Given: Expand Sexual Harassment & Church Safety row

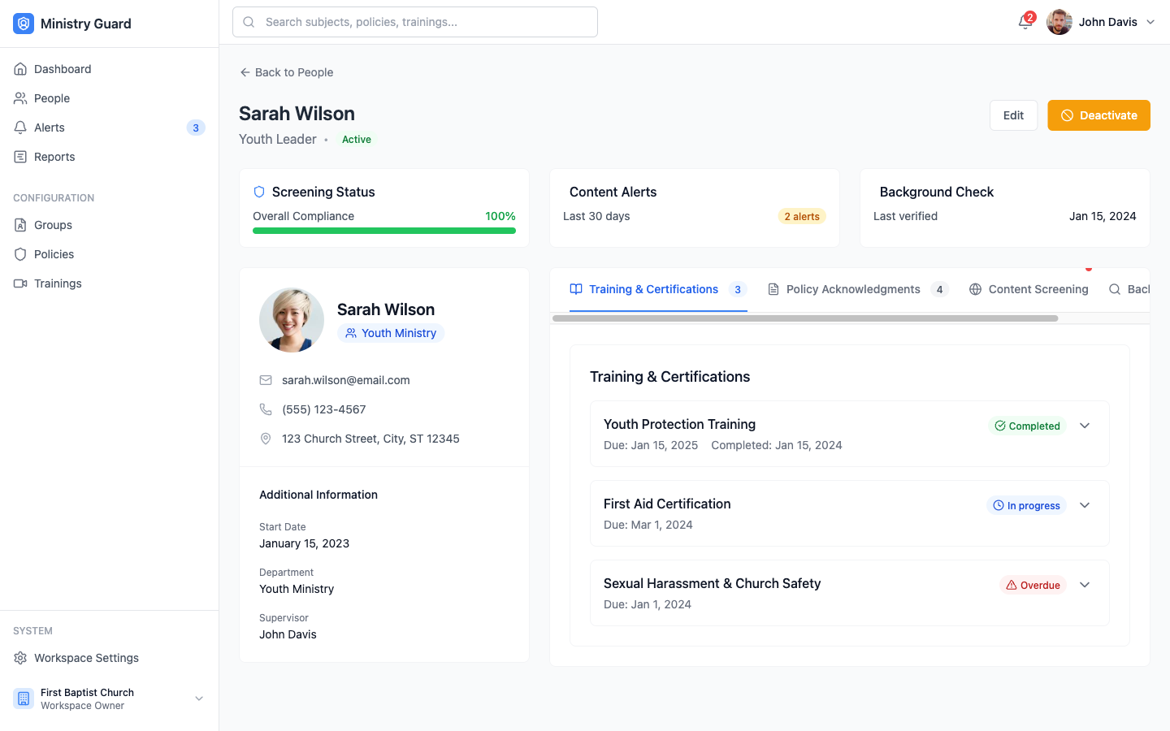Looking at the screenshot, I should click(1085, 585).
